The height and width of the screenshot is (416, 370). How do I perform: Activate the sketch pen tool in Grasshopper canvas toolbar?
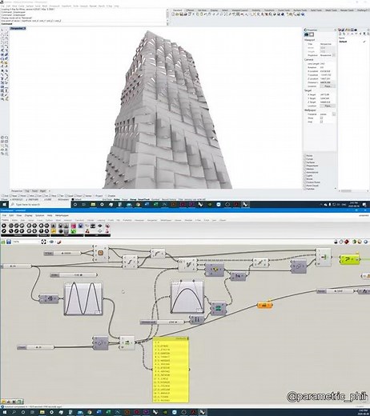pos(59,242)
